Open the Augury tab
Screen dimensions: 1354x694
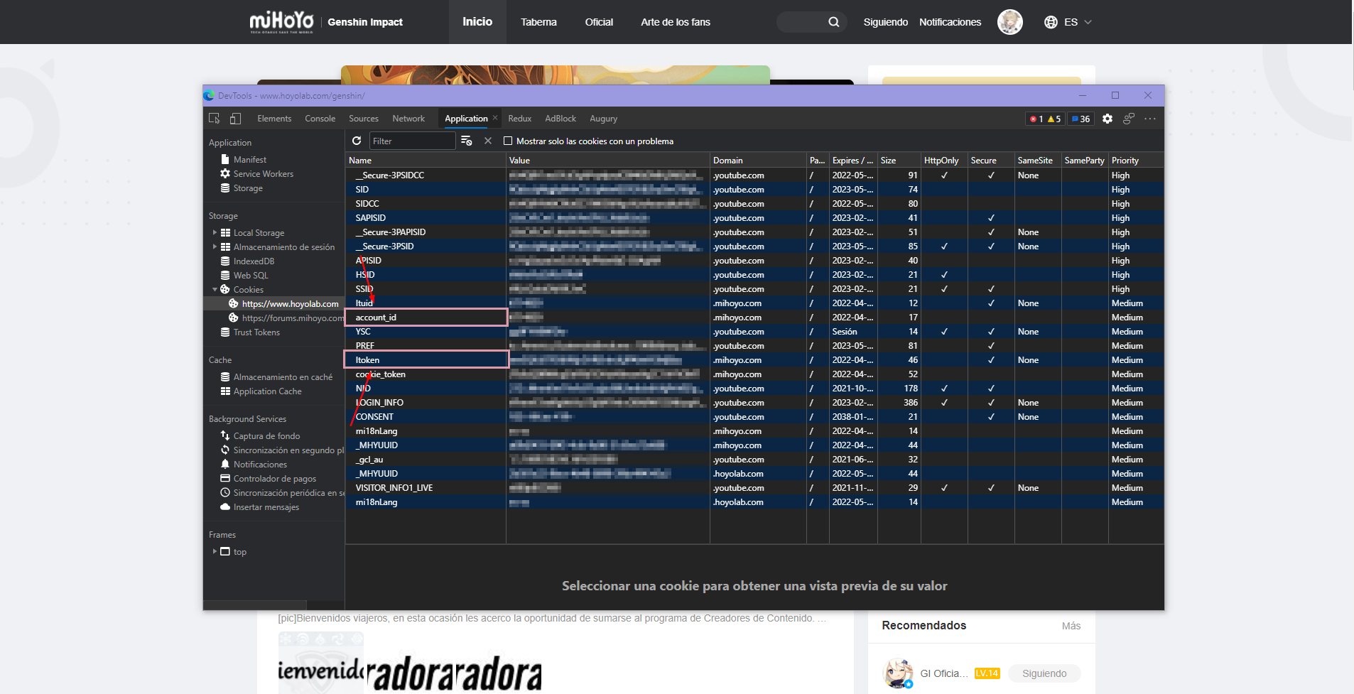[x=604, y=119]
